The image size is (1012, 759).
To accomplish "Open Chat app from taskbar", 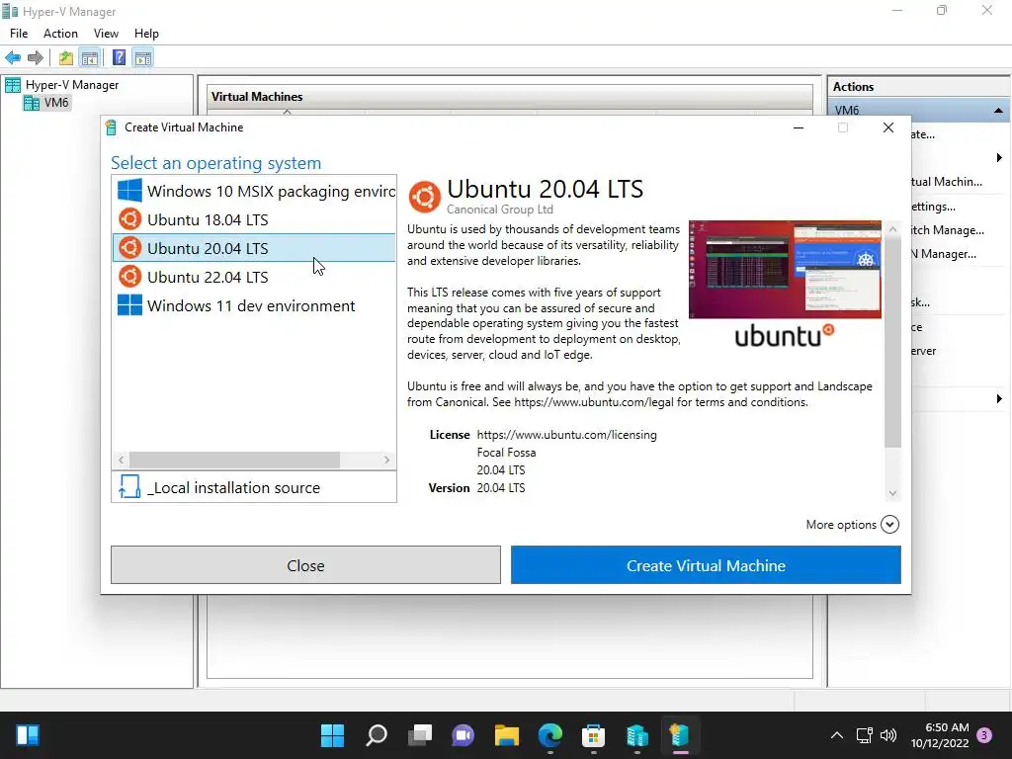I will point(463,735).
